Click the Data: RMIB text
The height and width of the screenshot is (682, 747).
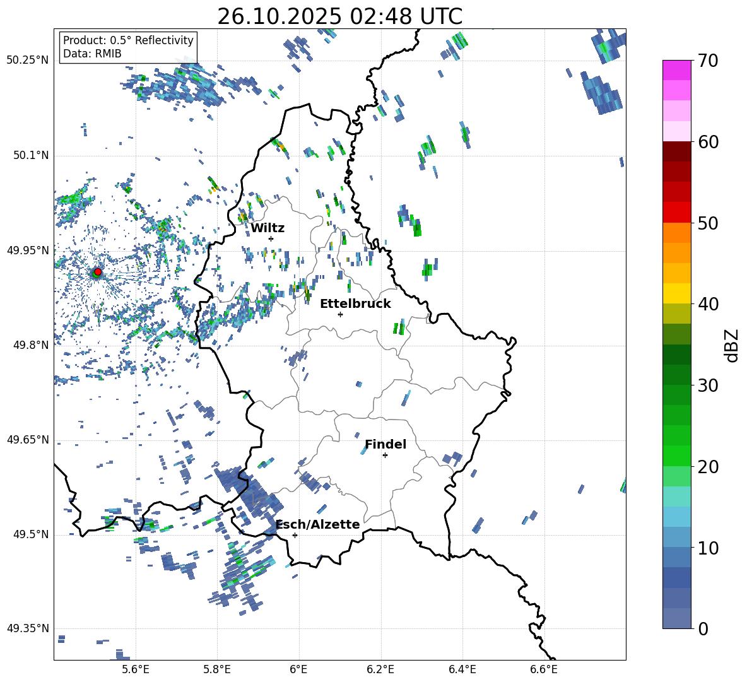(92, 54)
